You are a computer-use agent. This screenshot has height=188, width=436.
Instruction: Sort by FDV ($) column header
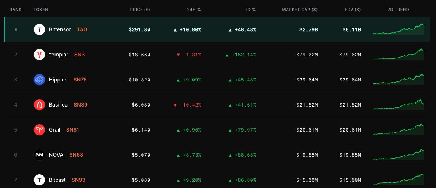352,10
